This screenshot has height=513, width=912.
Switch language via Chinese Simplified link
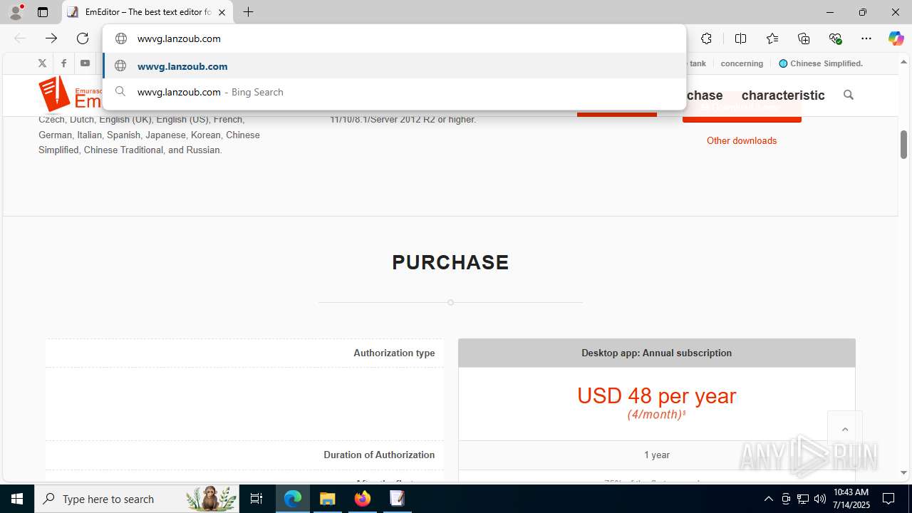[x=821, y=63]
